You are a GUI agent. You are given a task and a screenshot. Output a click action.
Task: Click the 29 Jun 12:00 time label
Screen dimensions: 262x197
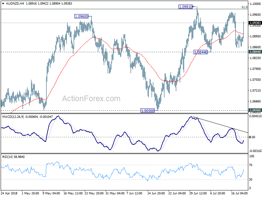tap(198, 193)
